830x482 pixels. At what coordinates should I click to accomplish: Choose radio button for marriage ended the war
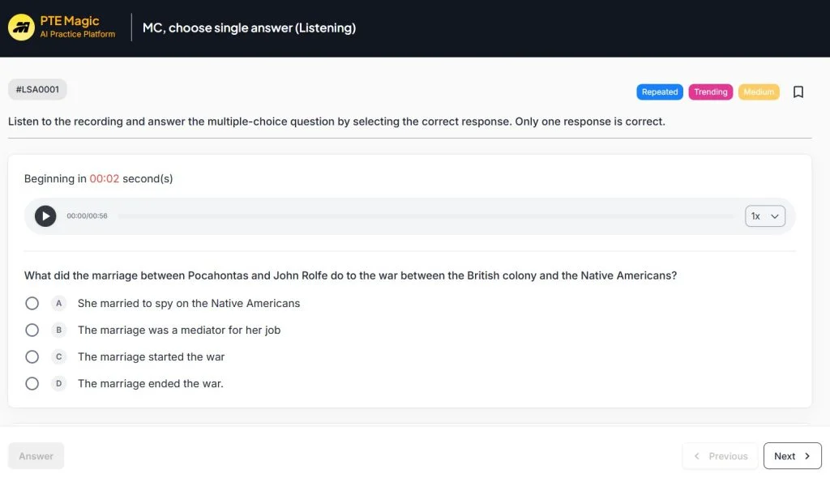[x=32, y=383]
